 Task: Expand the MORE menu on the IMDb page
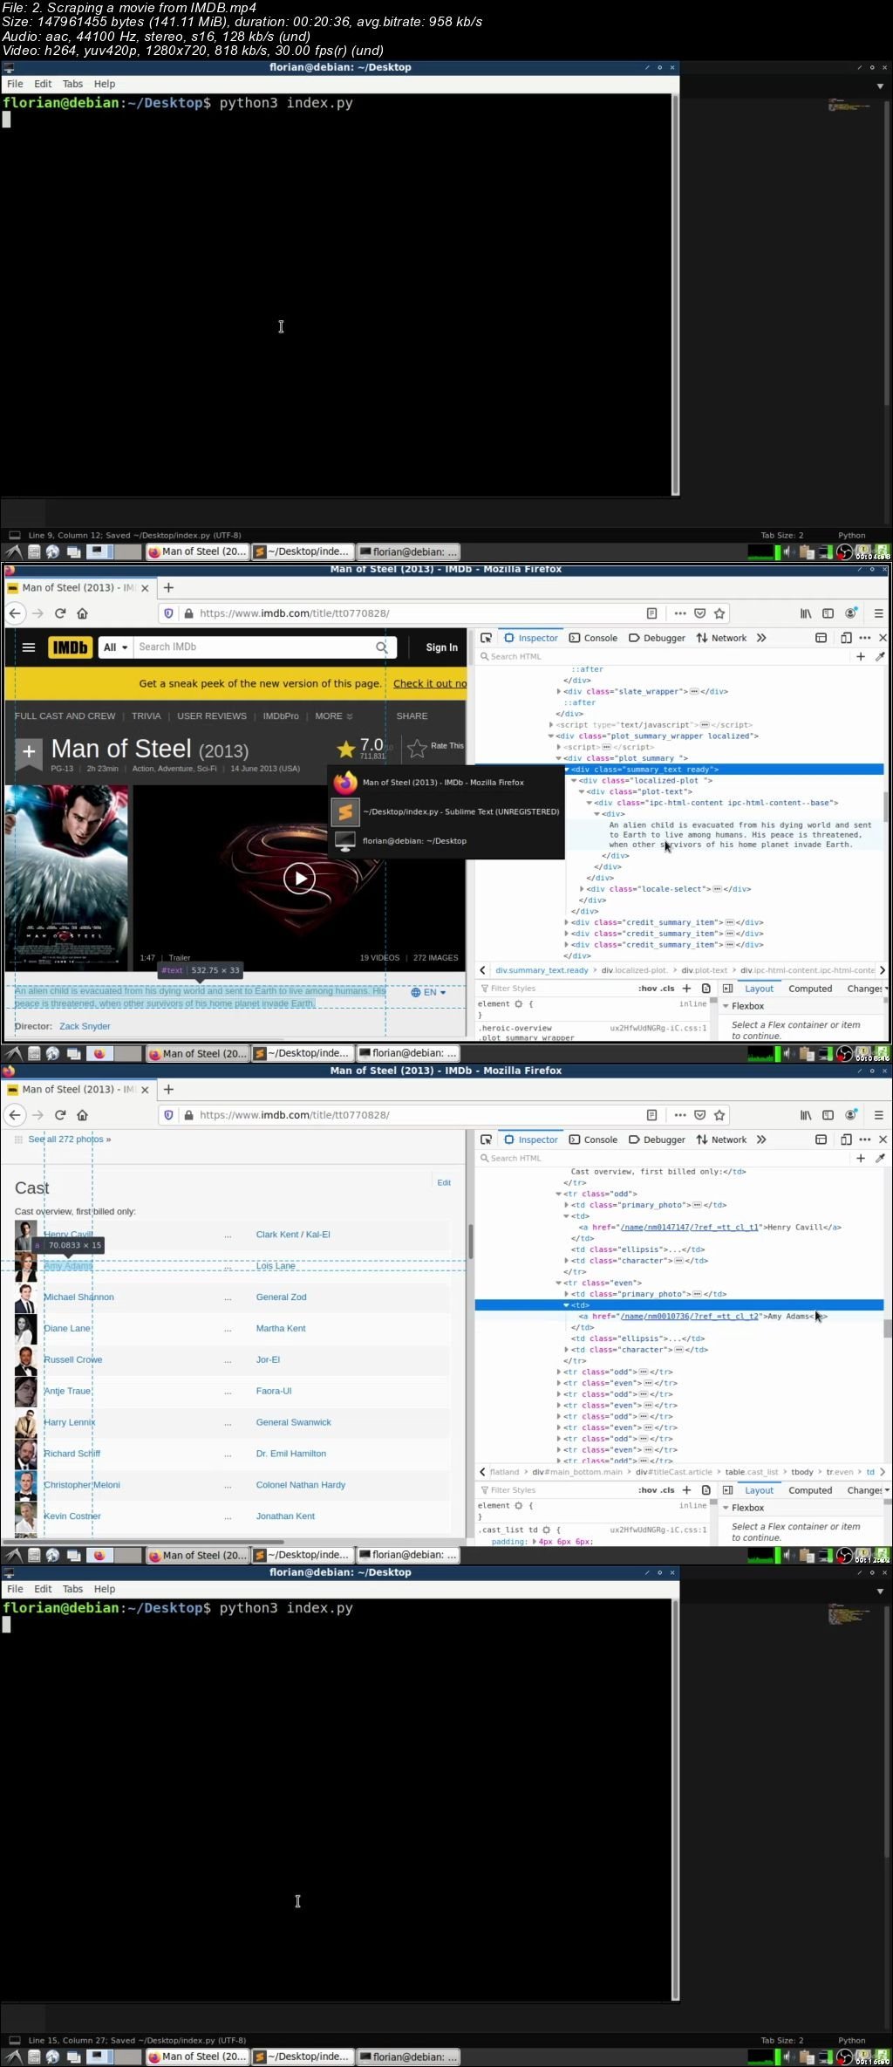pyautogui.click(x=334, y=716)
